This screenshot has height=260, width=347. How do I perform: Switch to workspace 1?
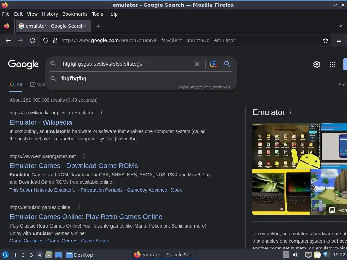click(x=15, y=255)
